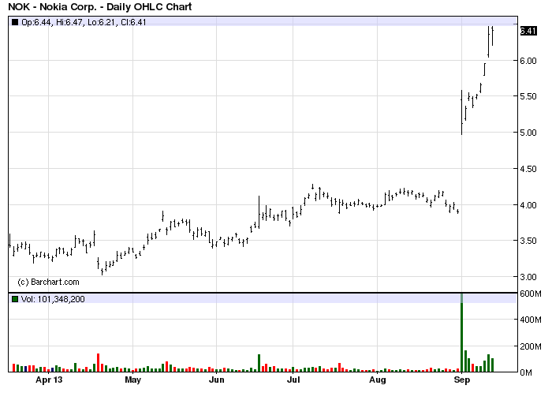The image size is (552, 404).
Task: Select the Jun label on the date axis
Action: tap(217, 380)
